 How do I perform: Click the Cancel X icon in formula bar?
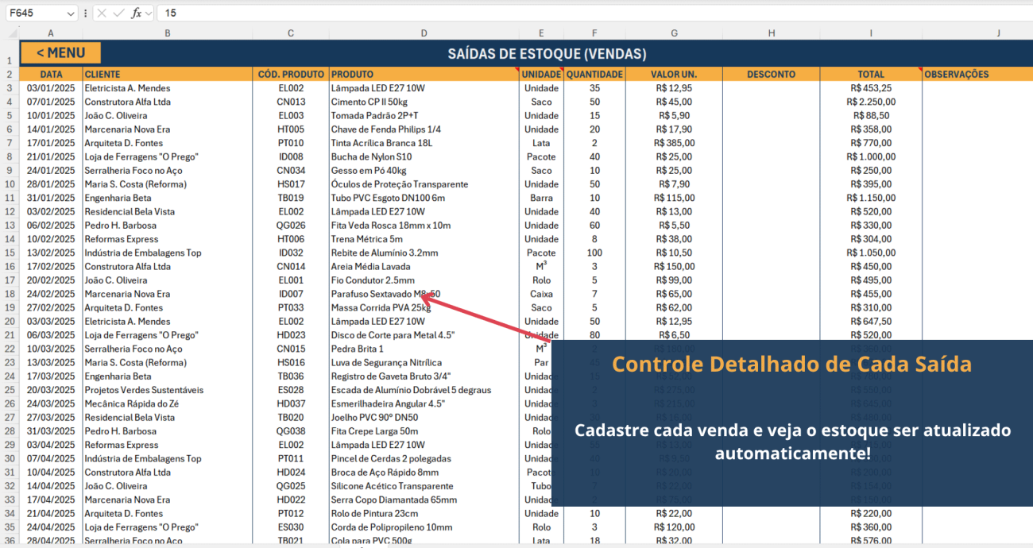(x=102, y=13)
